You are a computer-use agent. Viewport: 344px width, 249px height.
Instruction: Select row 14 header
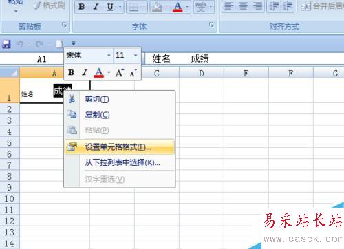[10, 243]
